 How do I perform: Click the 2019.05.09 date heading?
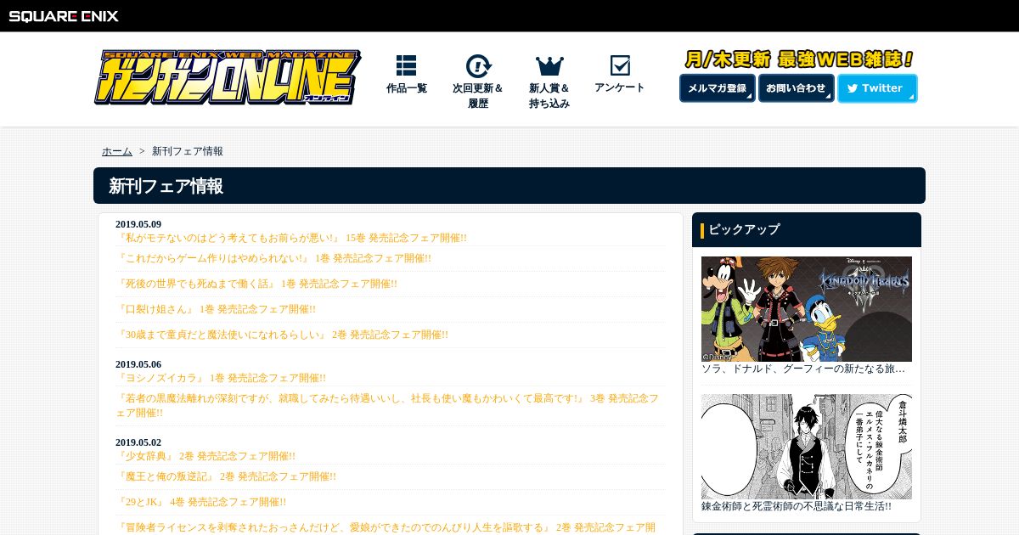(138, 224)
